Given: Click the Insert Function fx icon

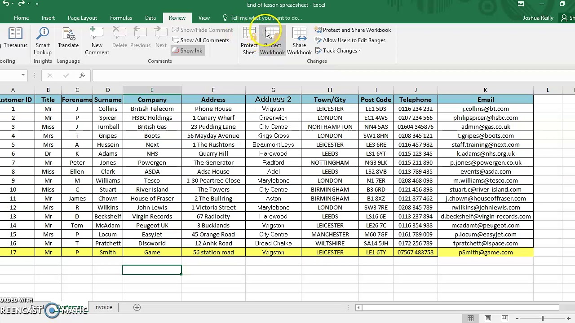Looking at the screenshot, I should (x=82, y=75).
